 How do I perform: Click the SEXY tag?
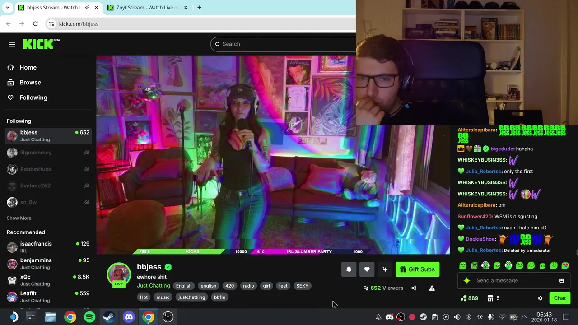click(x=302, y=286)
